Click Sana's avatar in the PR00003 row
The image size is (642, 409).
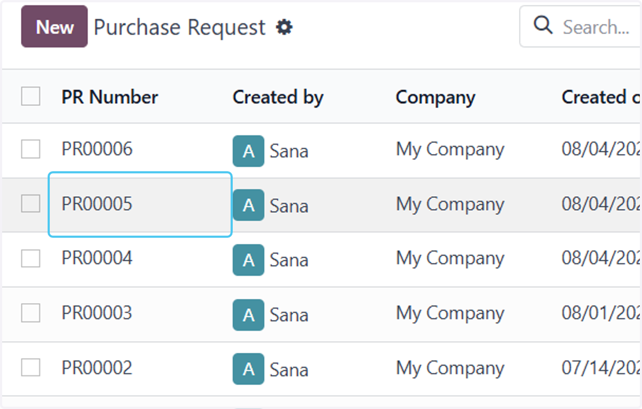pyautogui.click(x=248, y=315)
